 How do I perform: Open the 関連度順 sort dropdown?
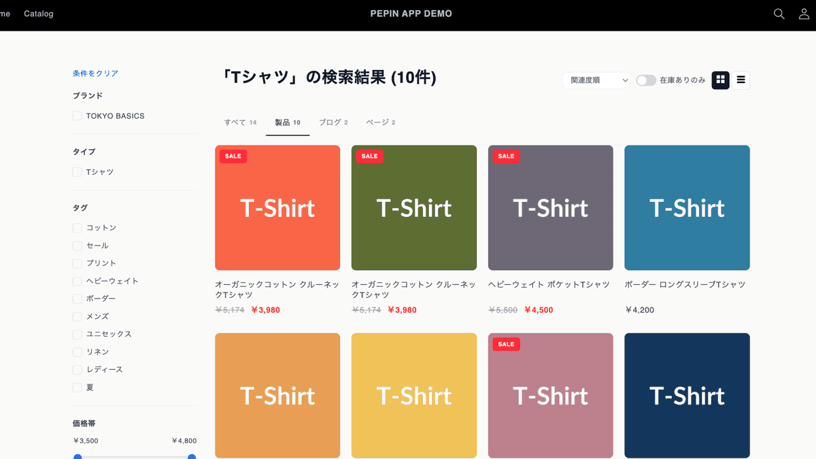click(596, 80)
